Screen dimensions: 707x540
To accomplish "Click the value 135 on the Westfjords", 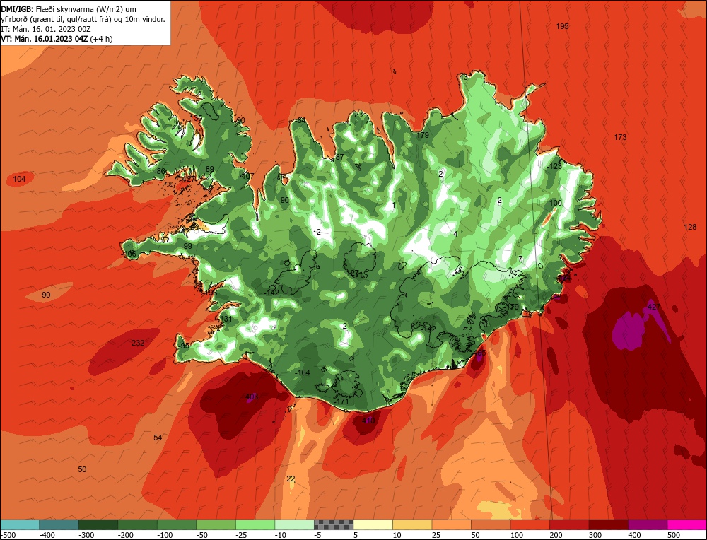I will 196,117.
